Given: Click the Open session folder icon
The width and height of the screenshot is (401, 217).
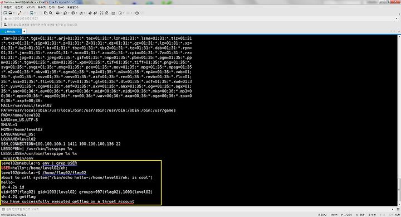Looking at the screenshot, I should [x=10, y=13].
